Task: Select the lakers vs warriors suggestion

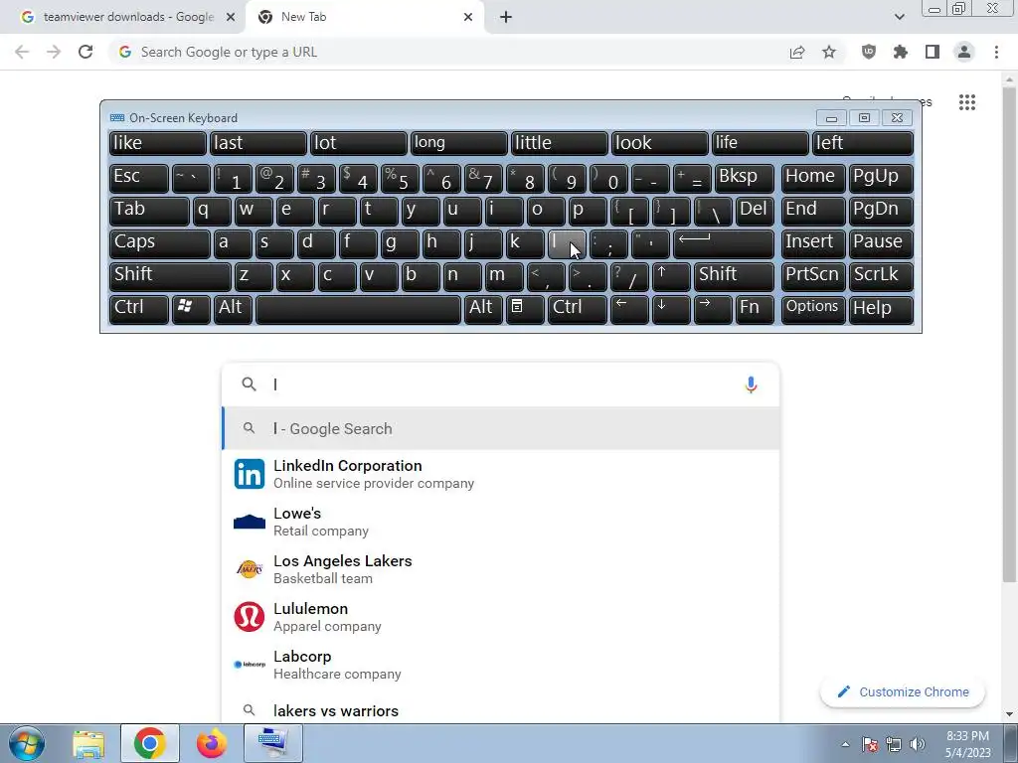Action: tap(501, 711)
